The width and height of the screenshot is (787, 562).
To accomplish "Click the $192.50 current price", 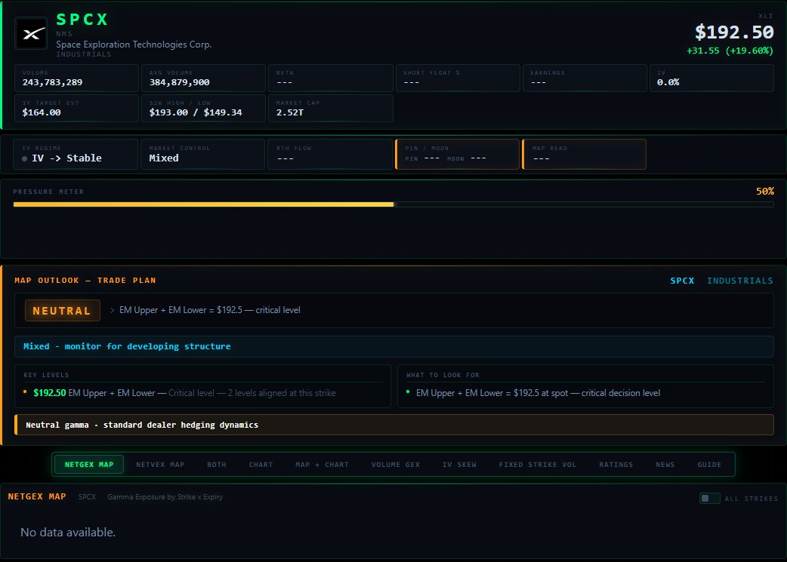I will click(734, 32).
